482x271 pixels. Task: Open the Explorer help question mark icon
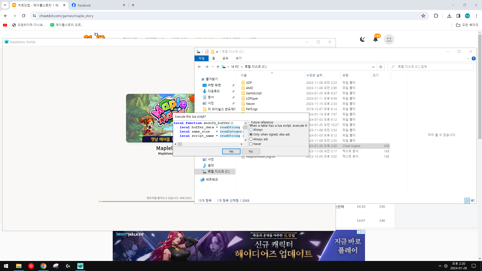coord(473,58)
